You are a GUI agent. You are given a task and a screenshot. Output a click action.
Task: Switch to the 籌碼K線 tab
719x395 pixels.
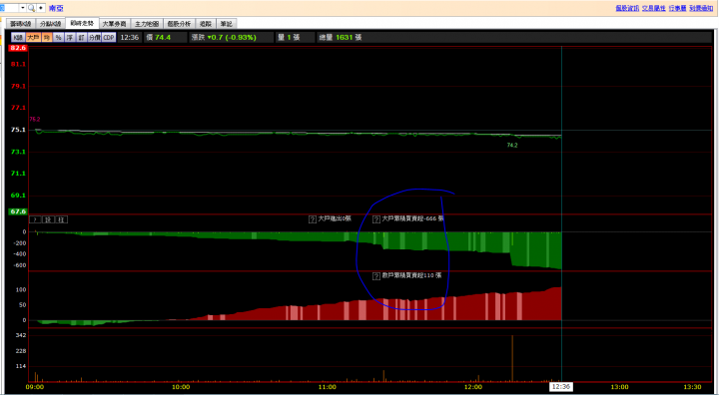[x=21, y=24]
